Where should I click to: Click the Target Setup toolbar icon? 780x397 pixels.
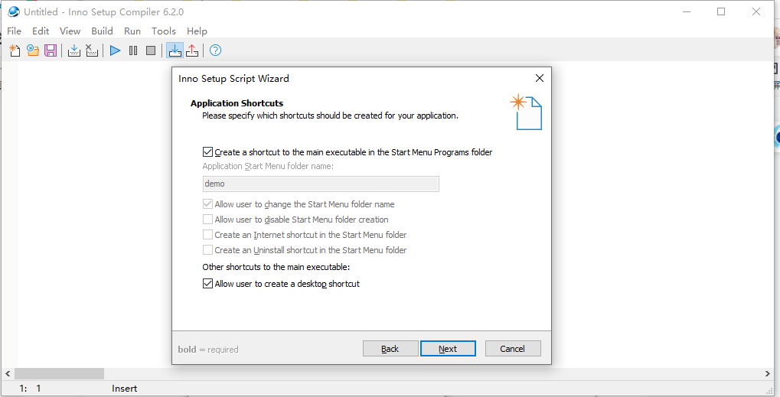tap(175, 50)
